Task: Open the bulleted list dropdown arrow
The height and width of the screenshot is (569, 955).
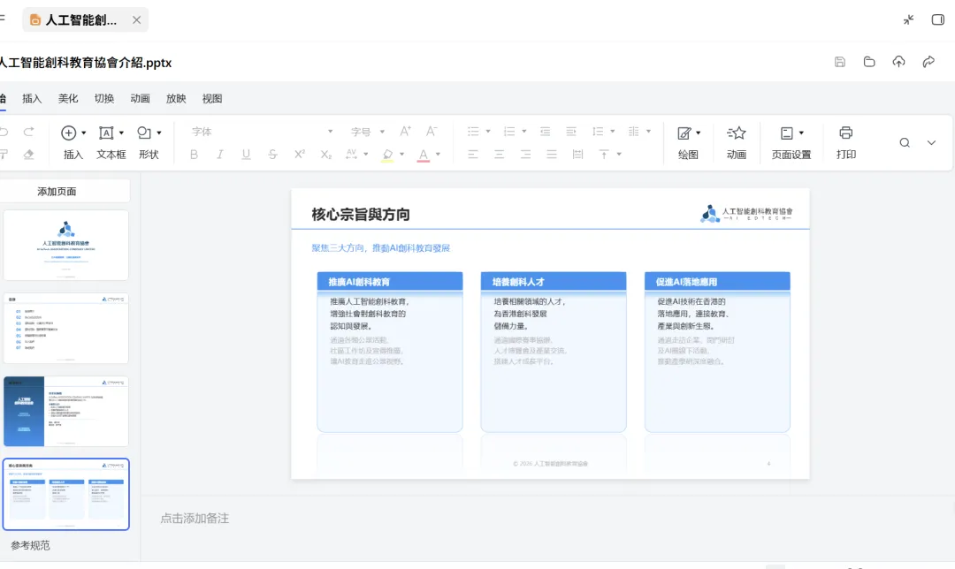Action: click(488, 132)
